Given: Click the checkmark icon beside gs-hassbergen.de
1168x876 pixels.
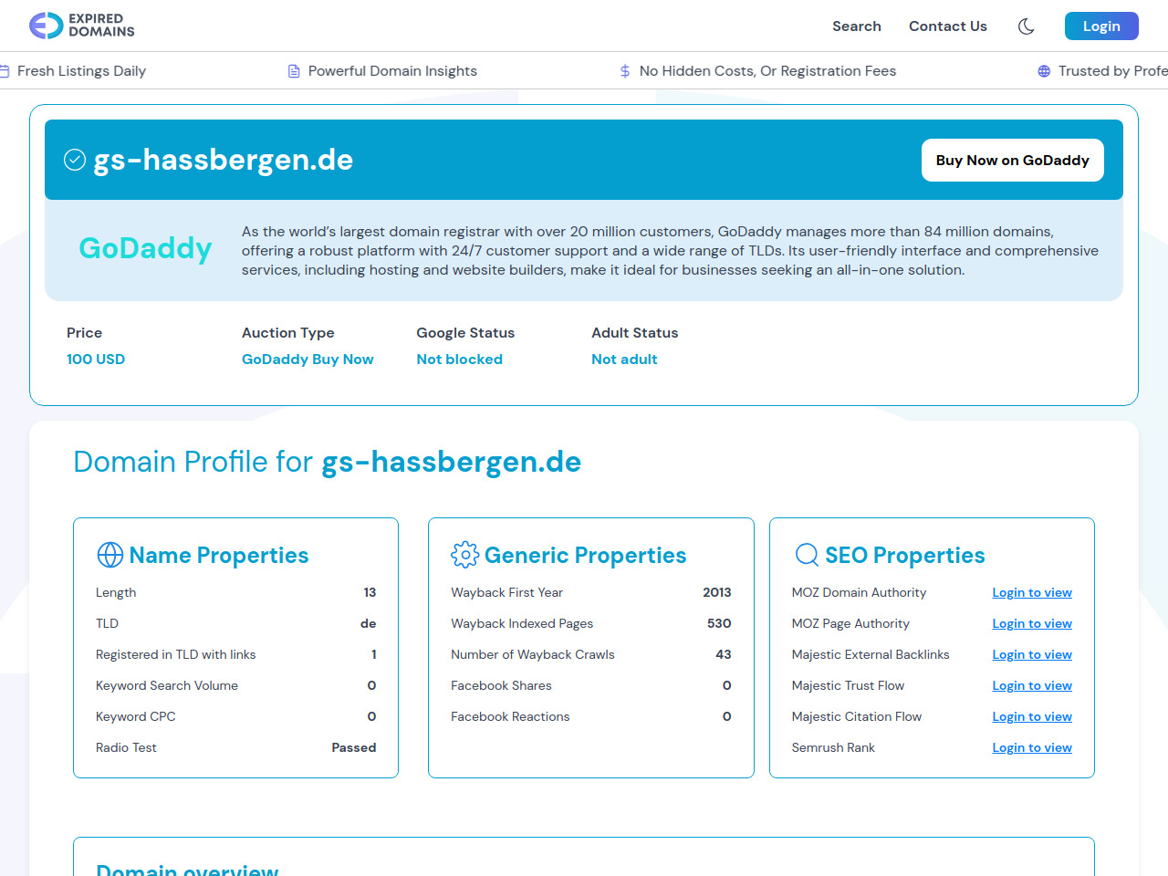Looking at the screenshot, I should pyautogui.click(x=75, y=160).
